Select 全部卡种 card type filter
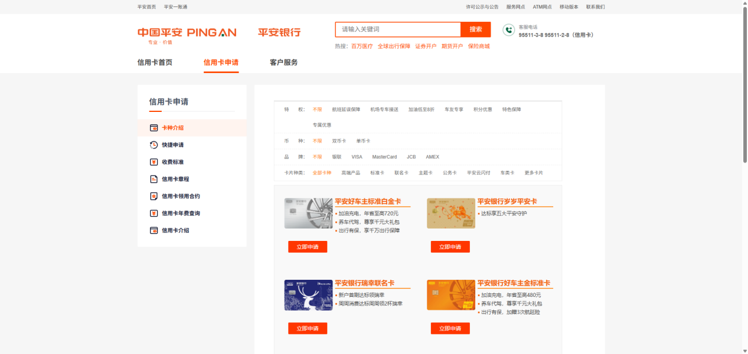748x354 pixels. [322, 173]
